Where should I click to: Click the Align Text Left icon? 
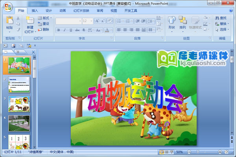coord(119,30)
